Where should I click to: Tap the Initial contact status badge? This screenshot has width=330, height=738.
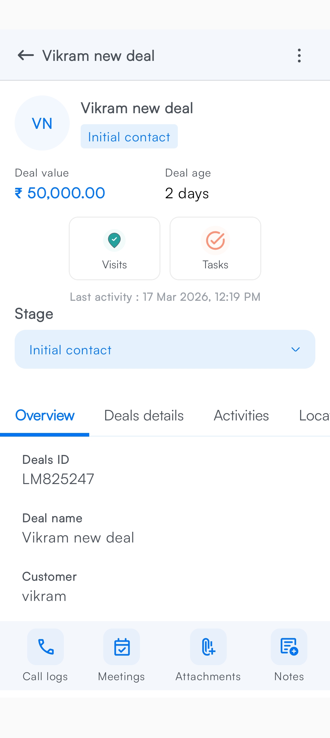tap(129, 136)
